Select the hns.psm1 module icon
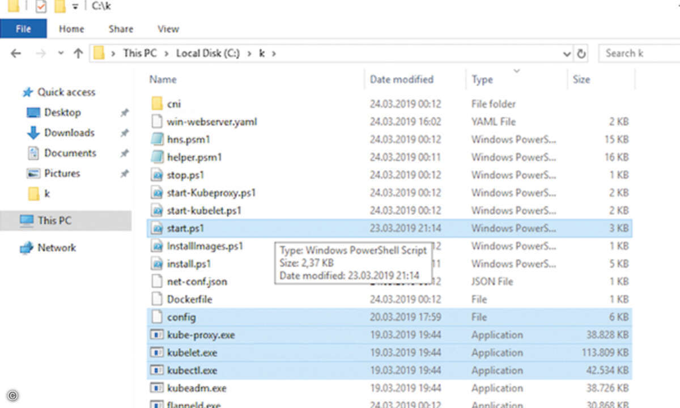Viewport: 680px width, 408px height. tap(157, 139)
